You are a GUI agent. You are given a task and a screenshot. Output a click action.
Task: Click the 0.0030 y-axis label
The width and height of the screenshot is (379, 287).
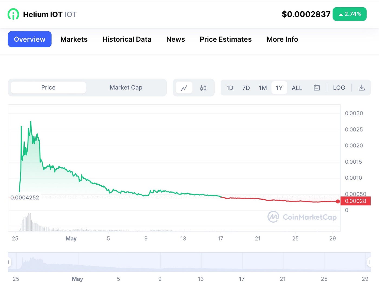pos(354,113)
